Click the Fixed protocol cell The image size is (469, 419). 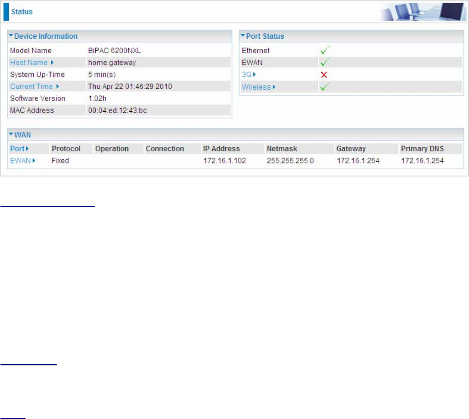point(60,161)
